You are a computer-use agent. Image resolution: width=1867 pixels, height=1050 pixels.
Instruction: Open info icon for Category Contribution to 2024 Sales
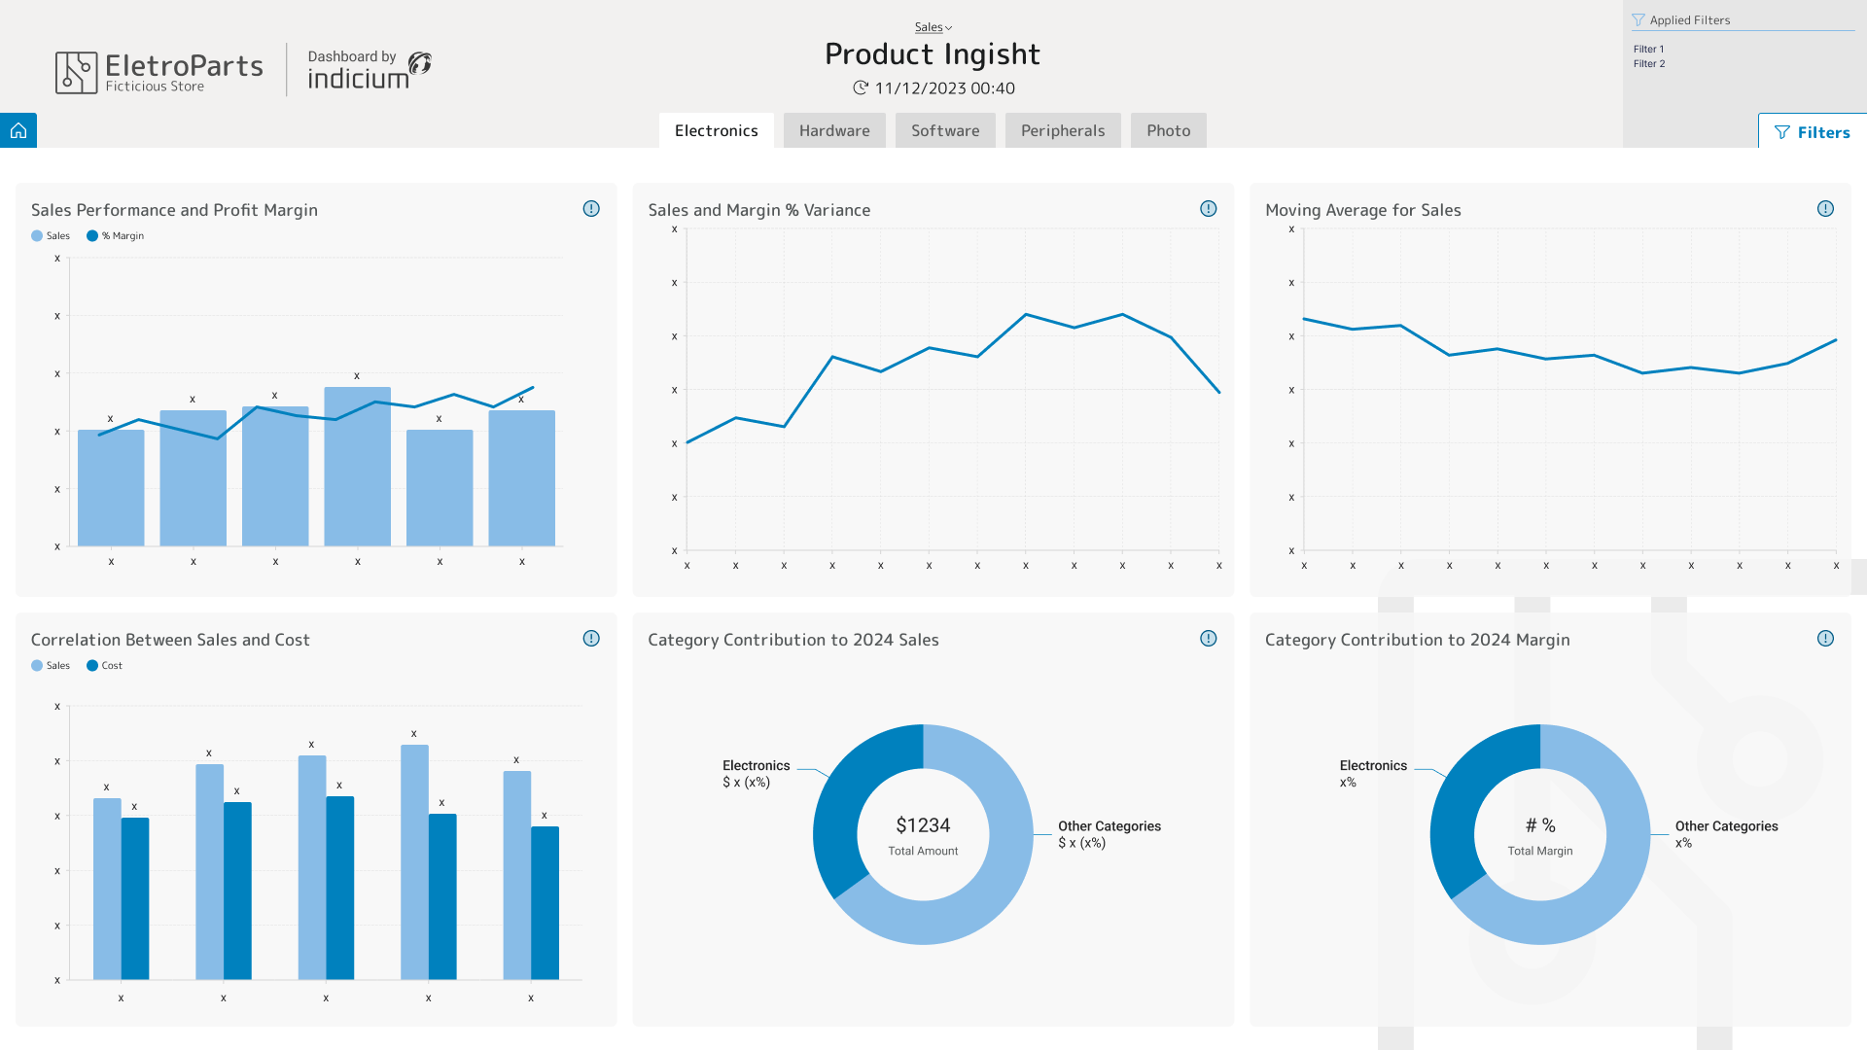coord(1209,639)
